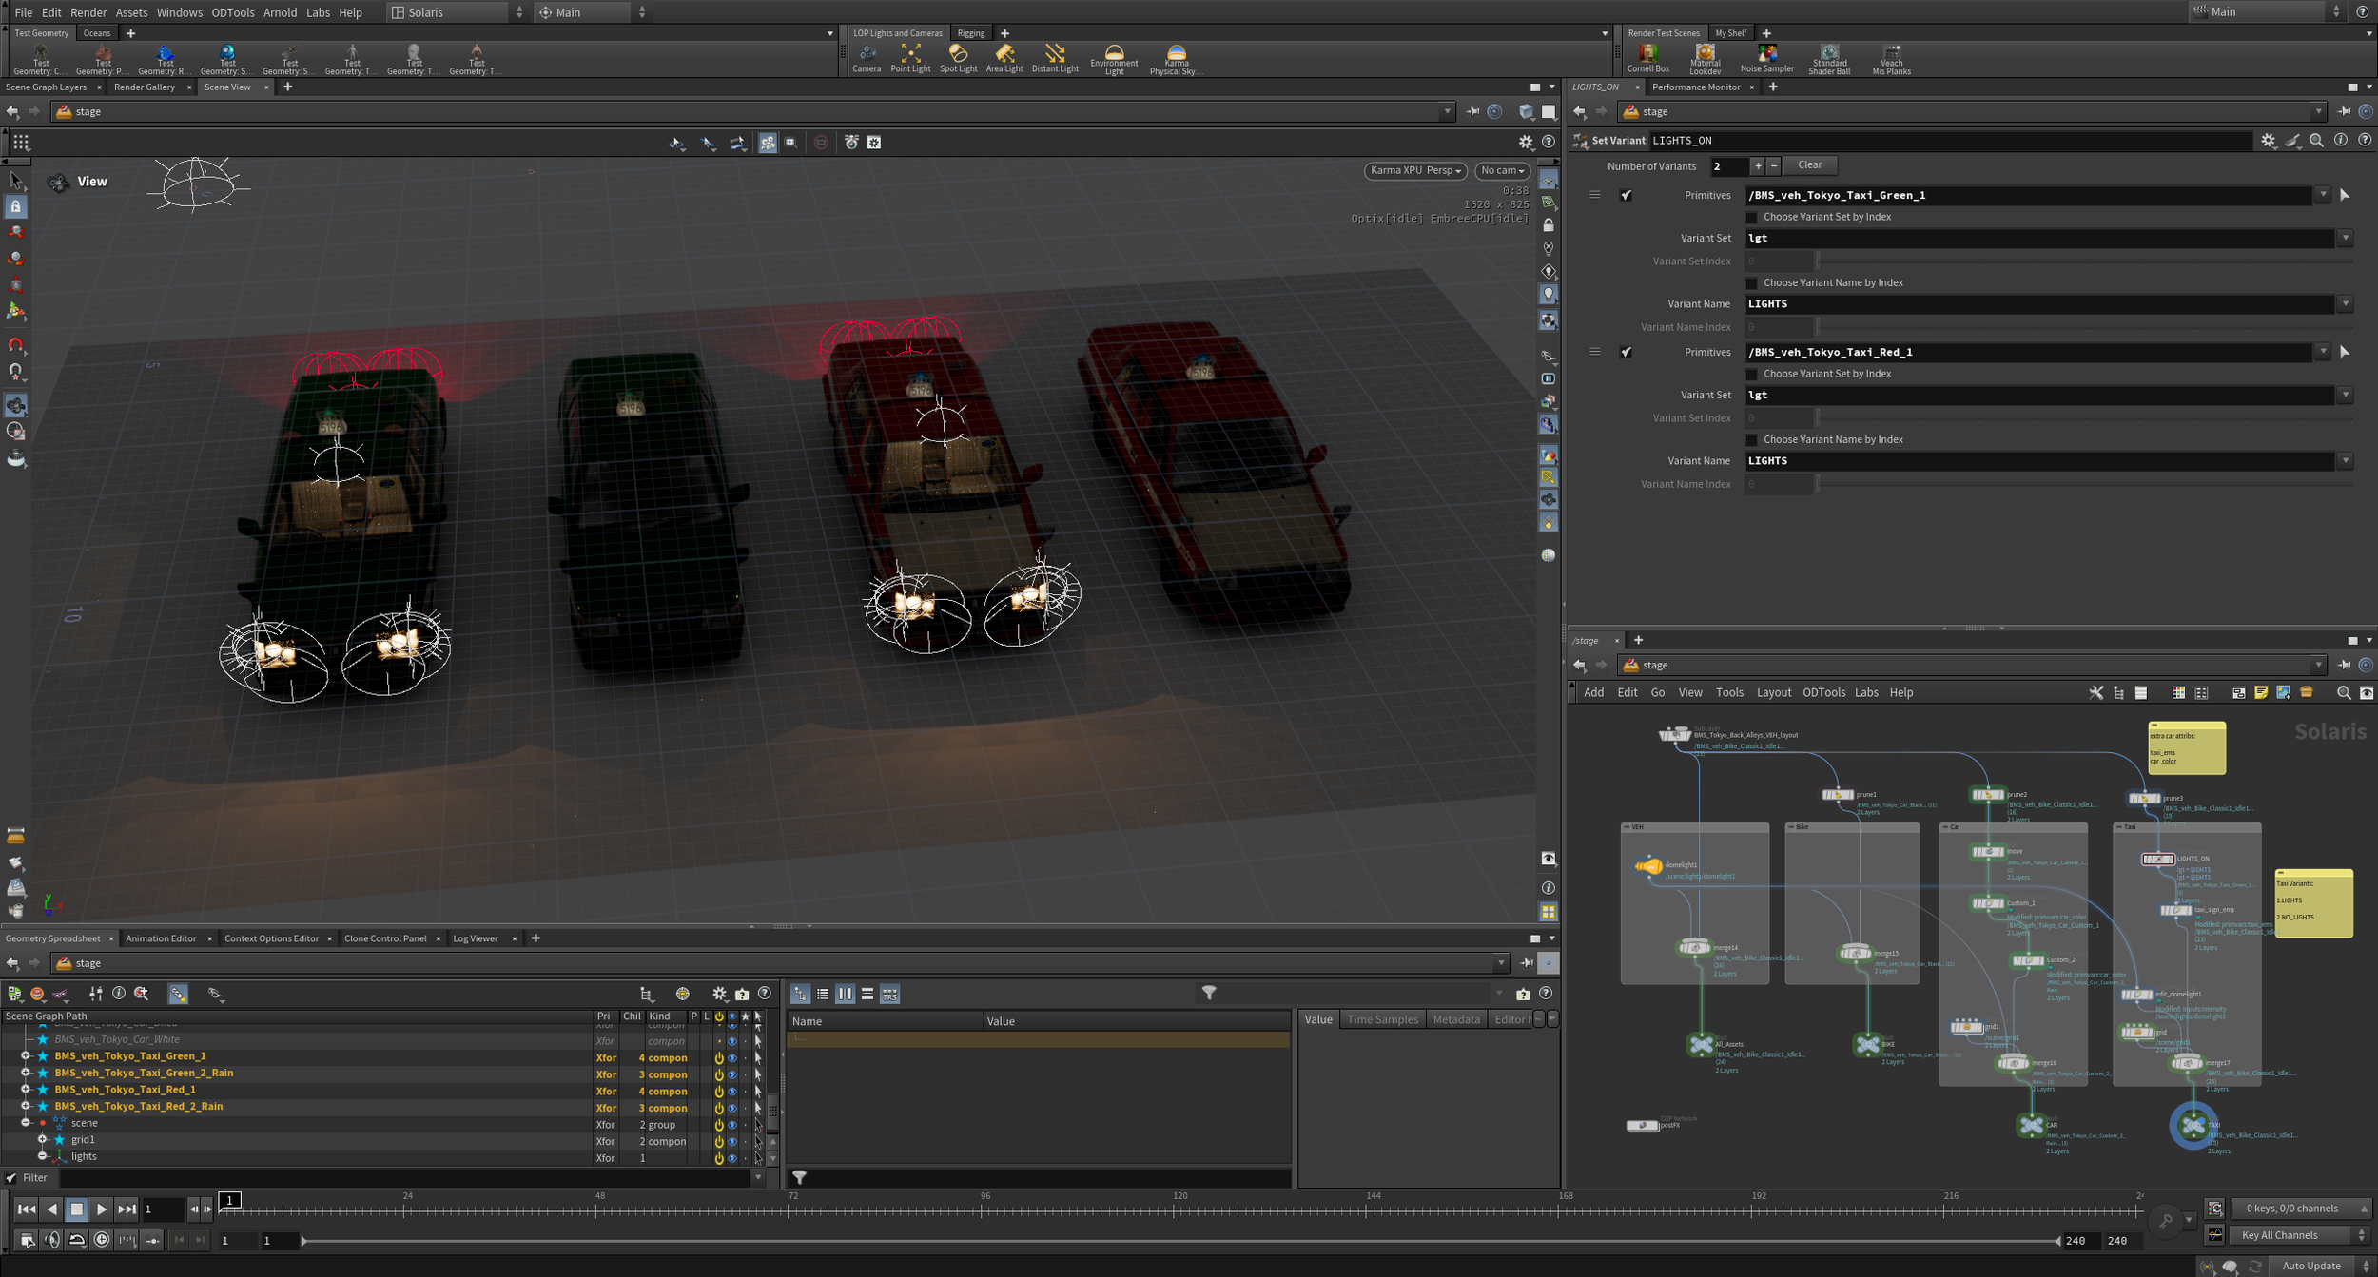The height and width of the screenshot is (1277, 2378).
Task: Click the Primitives field containing /BMS_veh_Tokyo_Taxi_Red_1
Action: (2030, 352)
